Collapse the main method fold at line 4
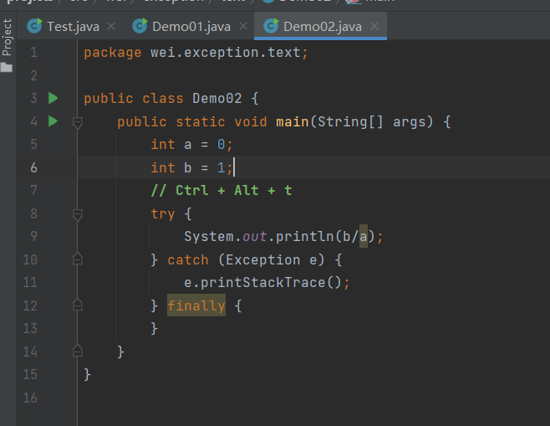The height and width of the screenshot is (426, 550). tap(78, 122)
